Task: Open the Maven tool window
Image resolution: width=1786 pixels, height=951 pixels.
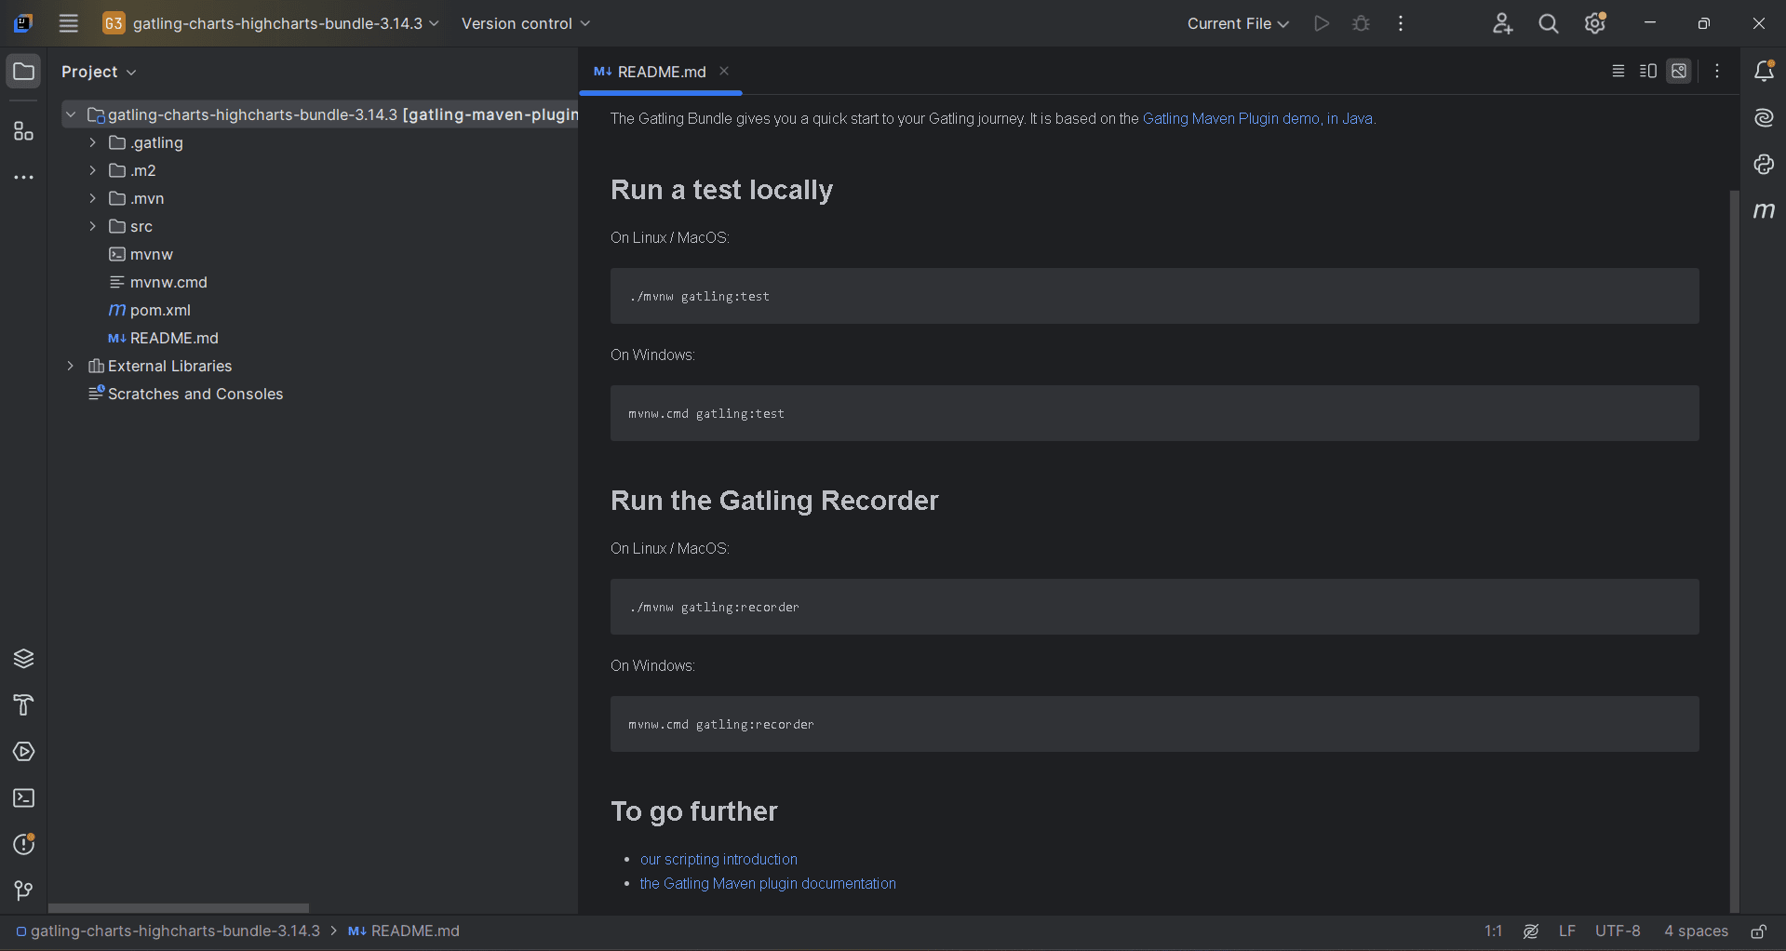Action: click(1764, 210)
